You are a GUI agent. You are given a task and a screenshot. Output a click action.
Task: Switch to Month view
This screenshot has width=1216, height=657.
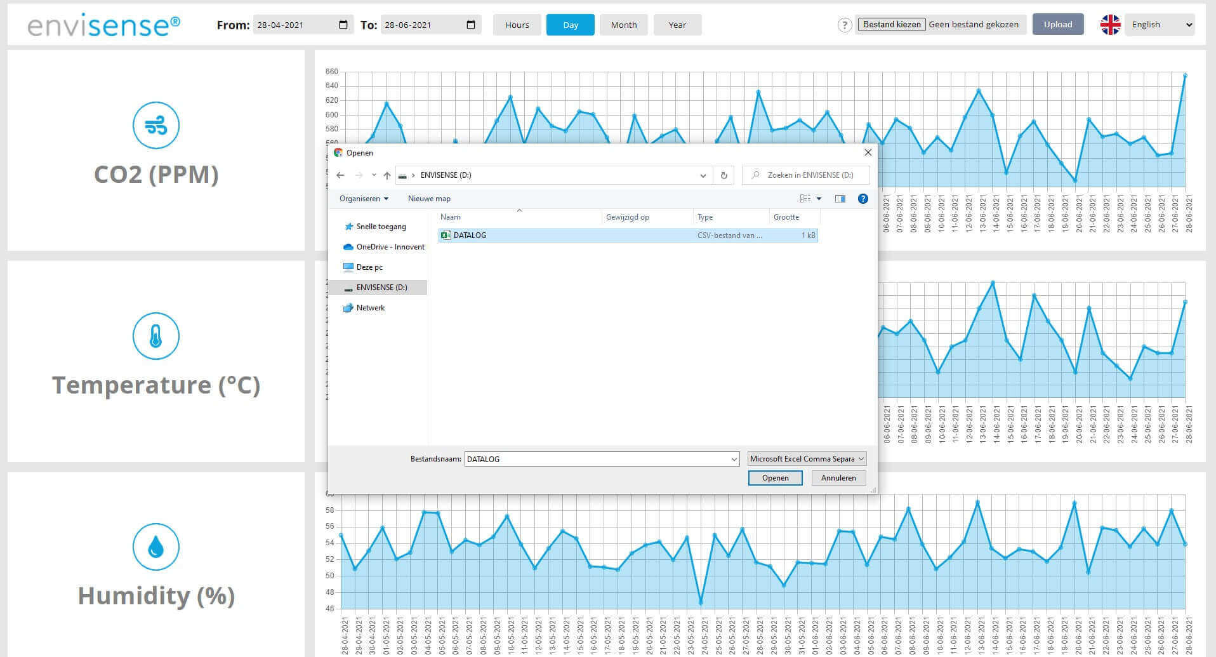(624, 25)
